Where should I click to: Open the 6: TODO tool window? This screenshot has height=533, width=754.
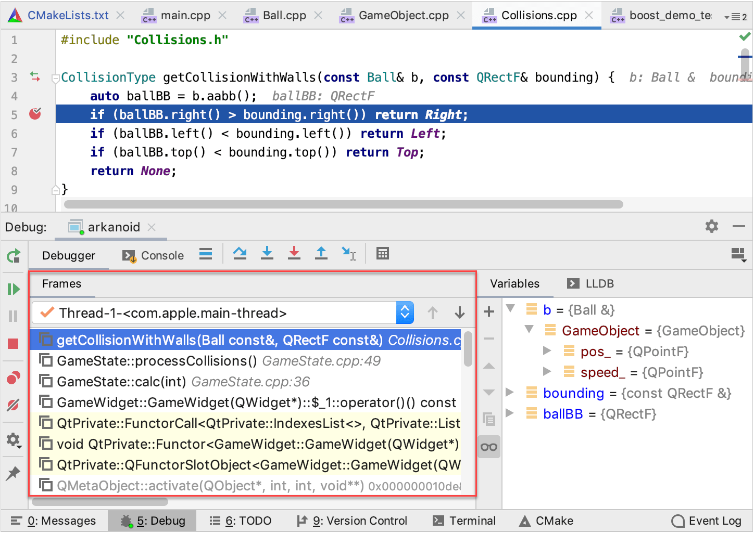click(x=241, y=521)
